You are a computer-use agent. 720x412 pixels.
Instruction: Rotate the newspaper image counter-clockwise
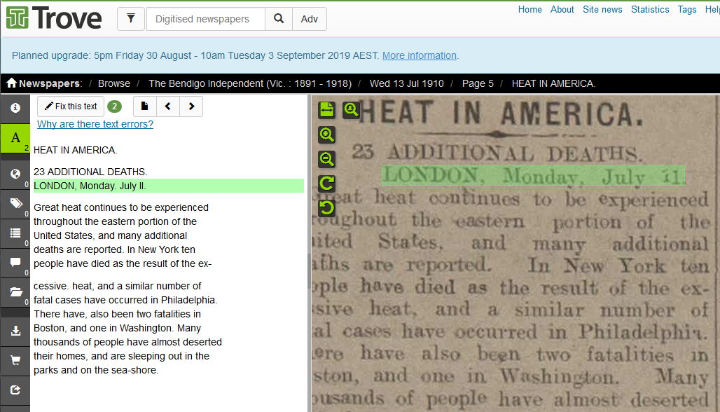pos(326,208)
